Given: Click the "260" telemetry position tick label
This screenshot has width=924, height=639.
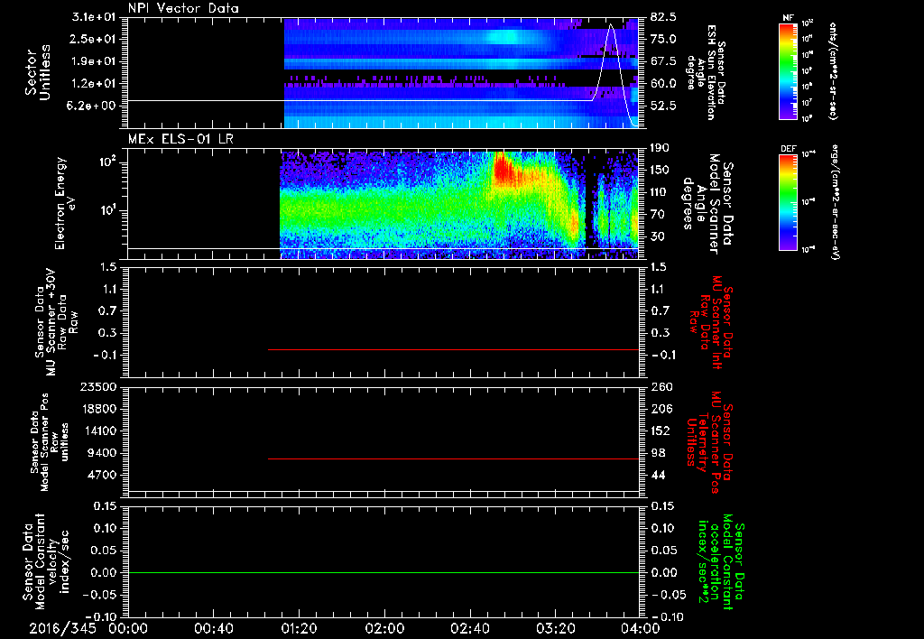Looking at the screenshot, I should [660, 386].
